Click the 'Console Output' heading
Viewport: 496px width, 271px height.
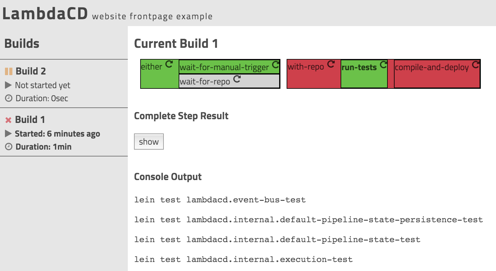[168, 177]
